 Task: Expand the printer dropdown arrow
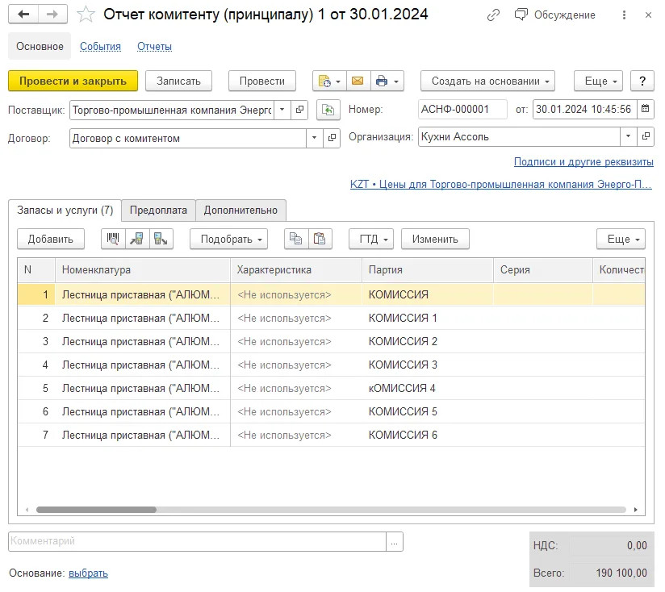[396, 81]
